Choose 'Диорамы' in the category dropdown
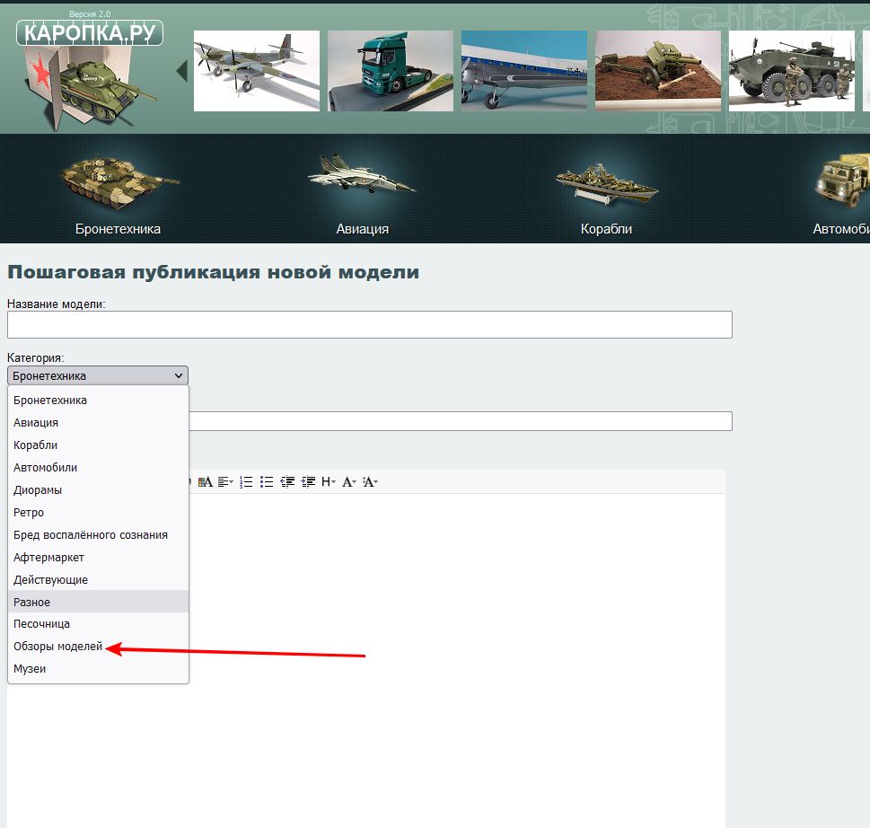This screenshot has height=828, width=870. [x=38, y=490]
